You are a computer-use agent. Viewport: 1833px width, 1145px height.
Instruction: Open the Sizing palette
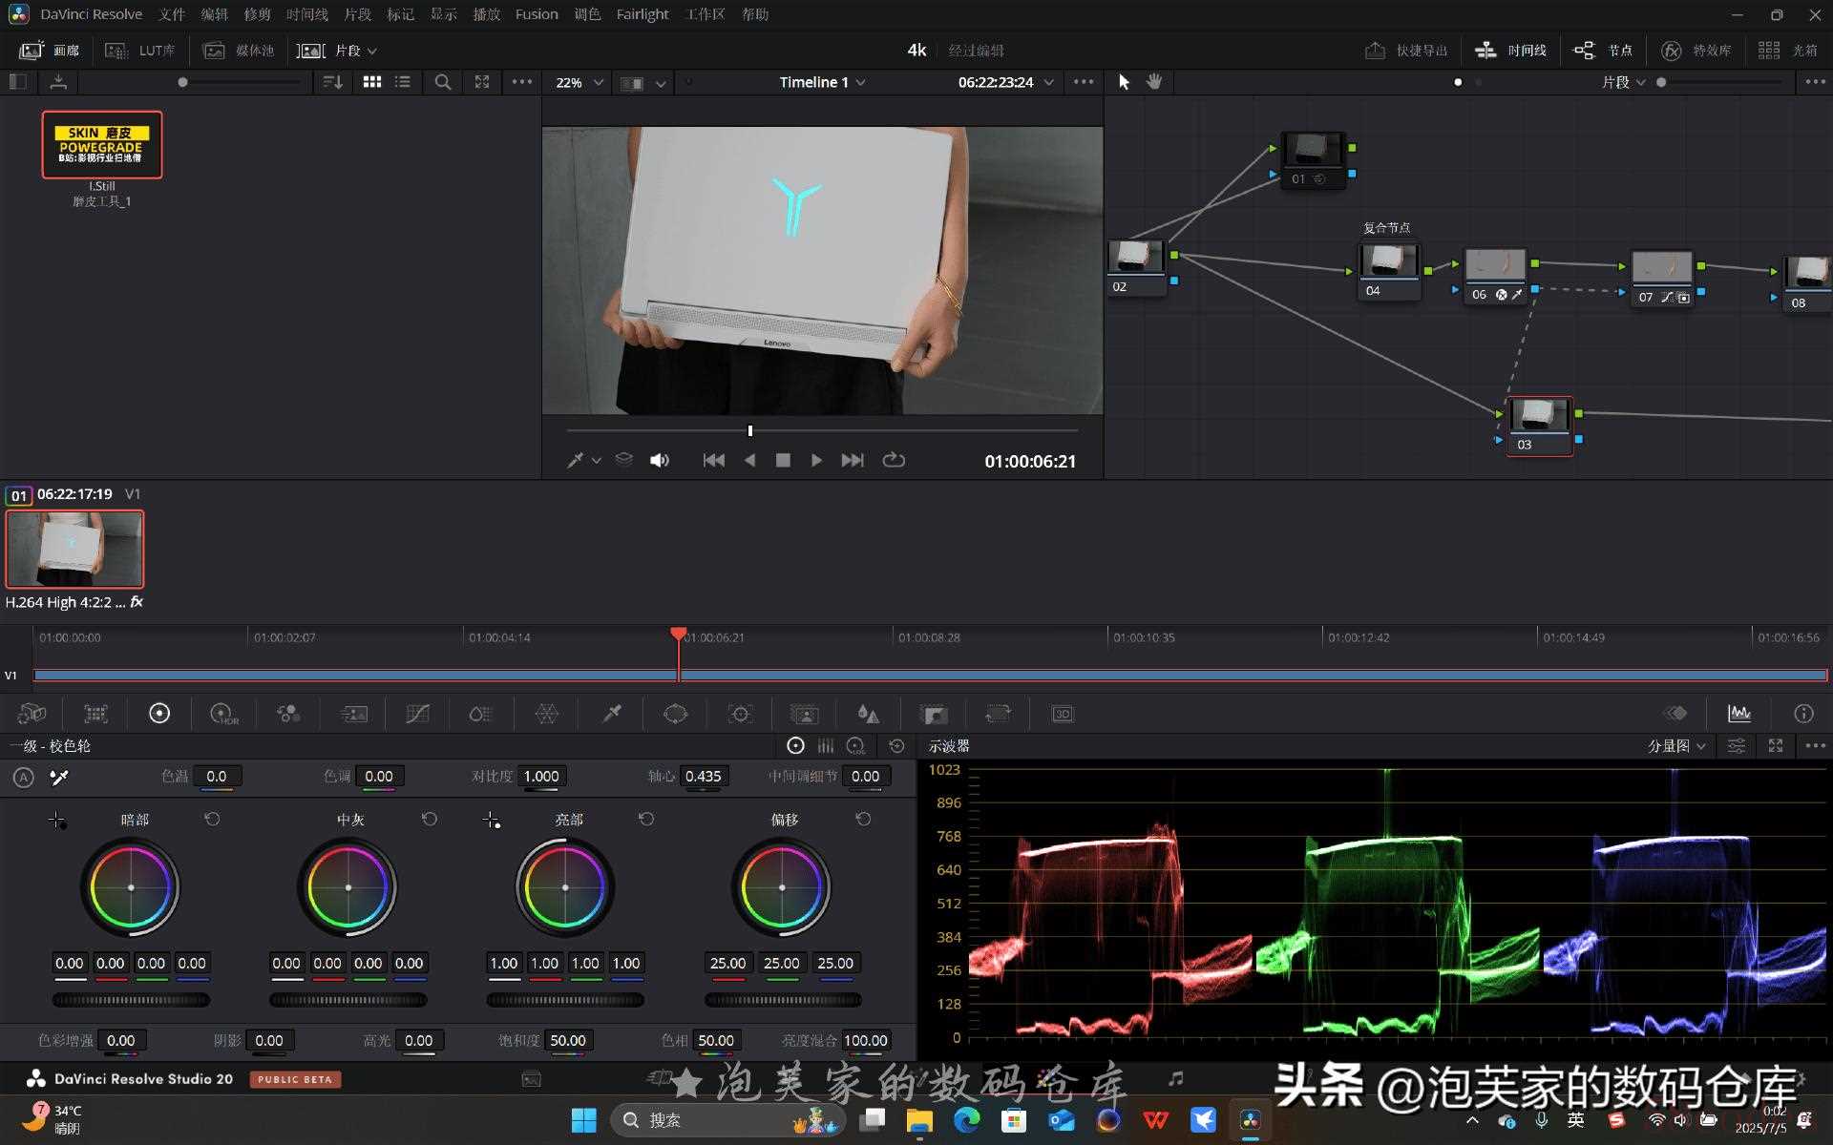[x=998, y=714]
